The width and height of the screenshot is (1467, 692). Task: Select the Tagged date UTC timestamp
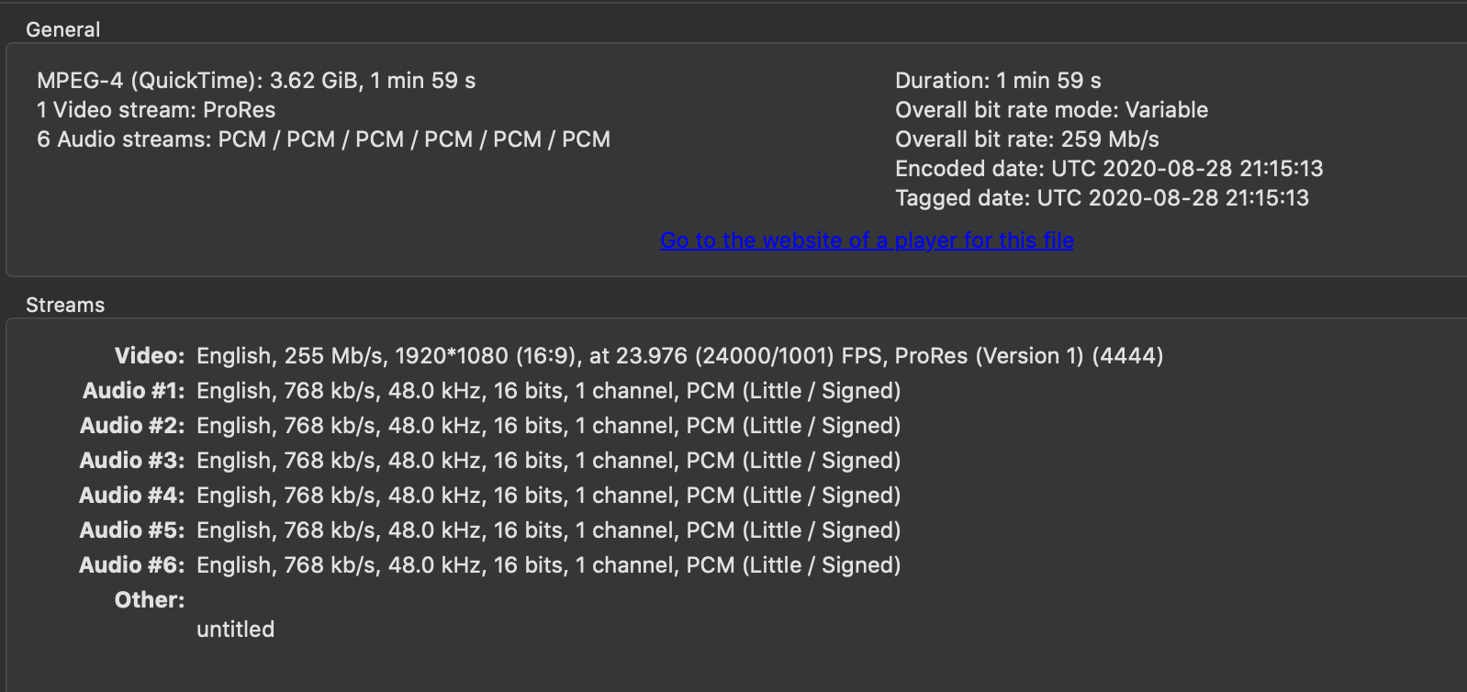(x=1103, y=197)
